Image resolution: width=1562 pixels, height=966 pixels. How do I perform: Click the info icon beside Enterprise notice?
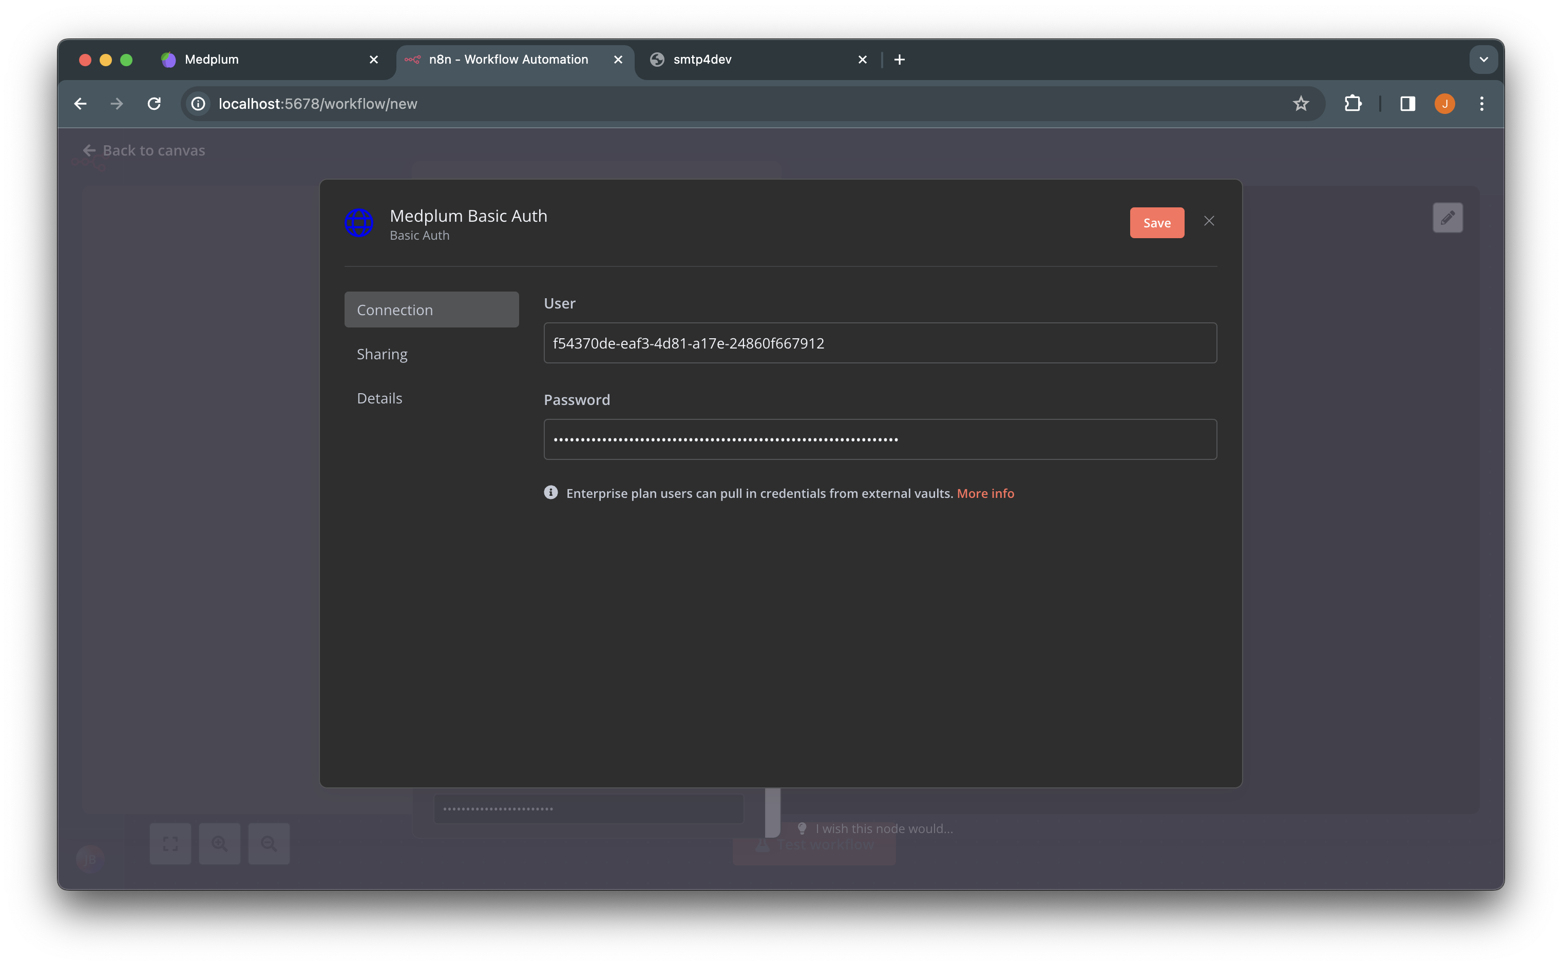point(551,493)
